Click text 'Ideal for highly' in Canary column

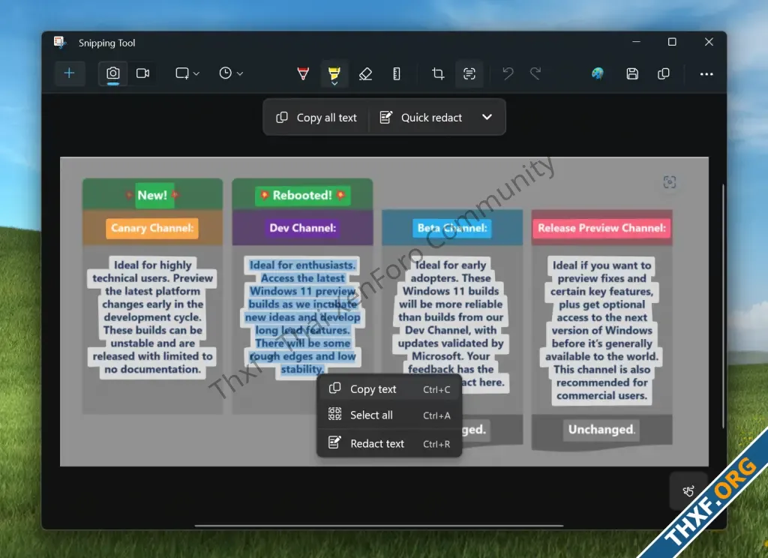tap(153, 265)
